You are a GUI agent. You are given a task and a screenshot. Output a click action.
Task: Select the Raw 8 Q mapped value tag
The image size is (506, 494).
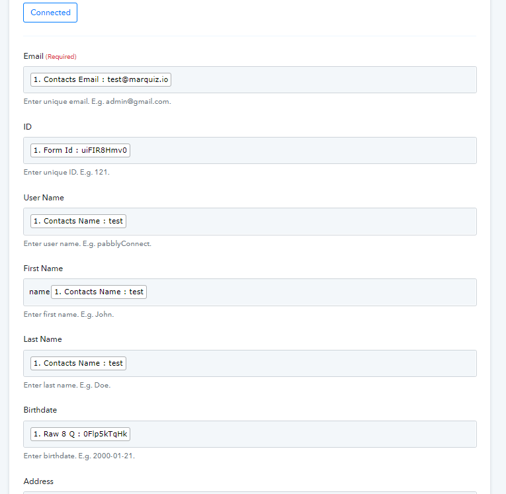point(80,434)
